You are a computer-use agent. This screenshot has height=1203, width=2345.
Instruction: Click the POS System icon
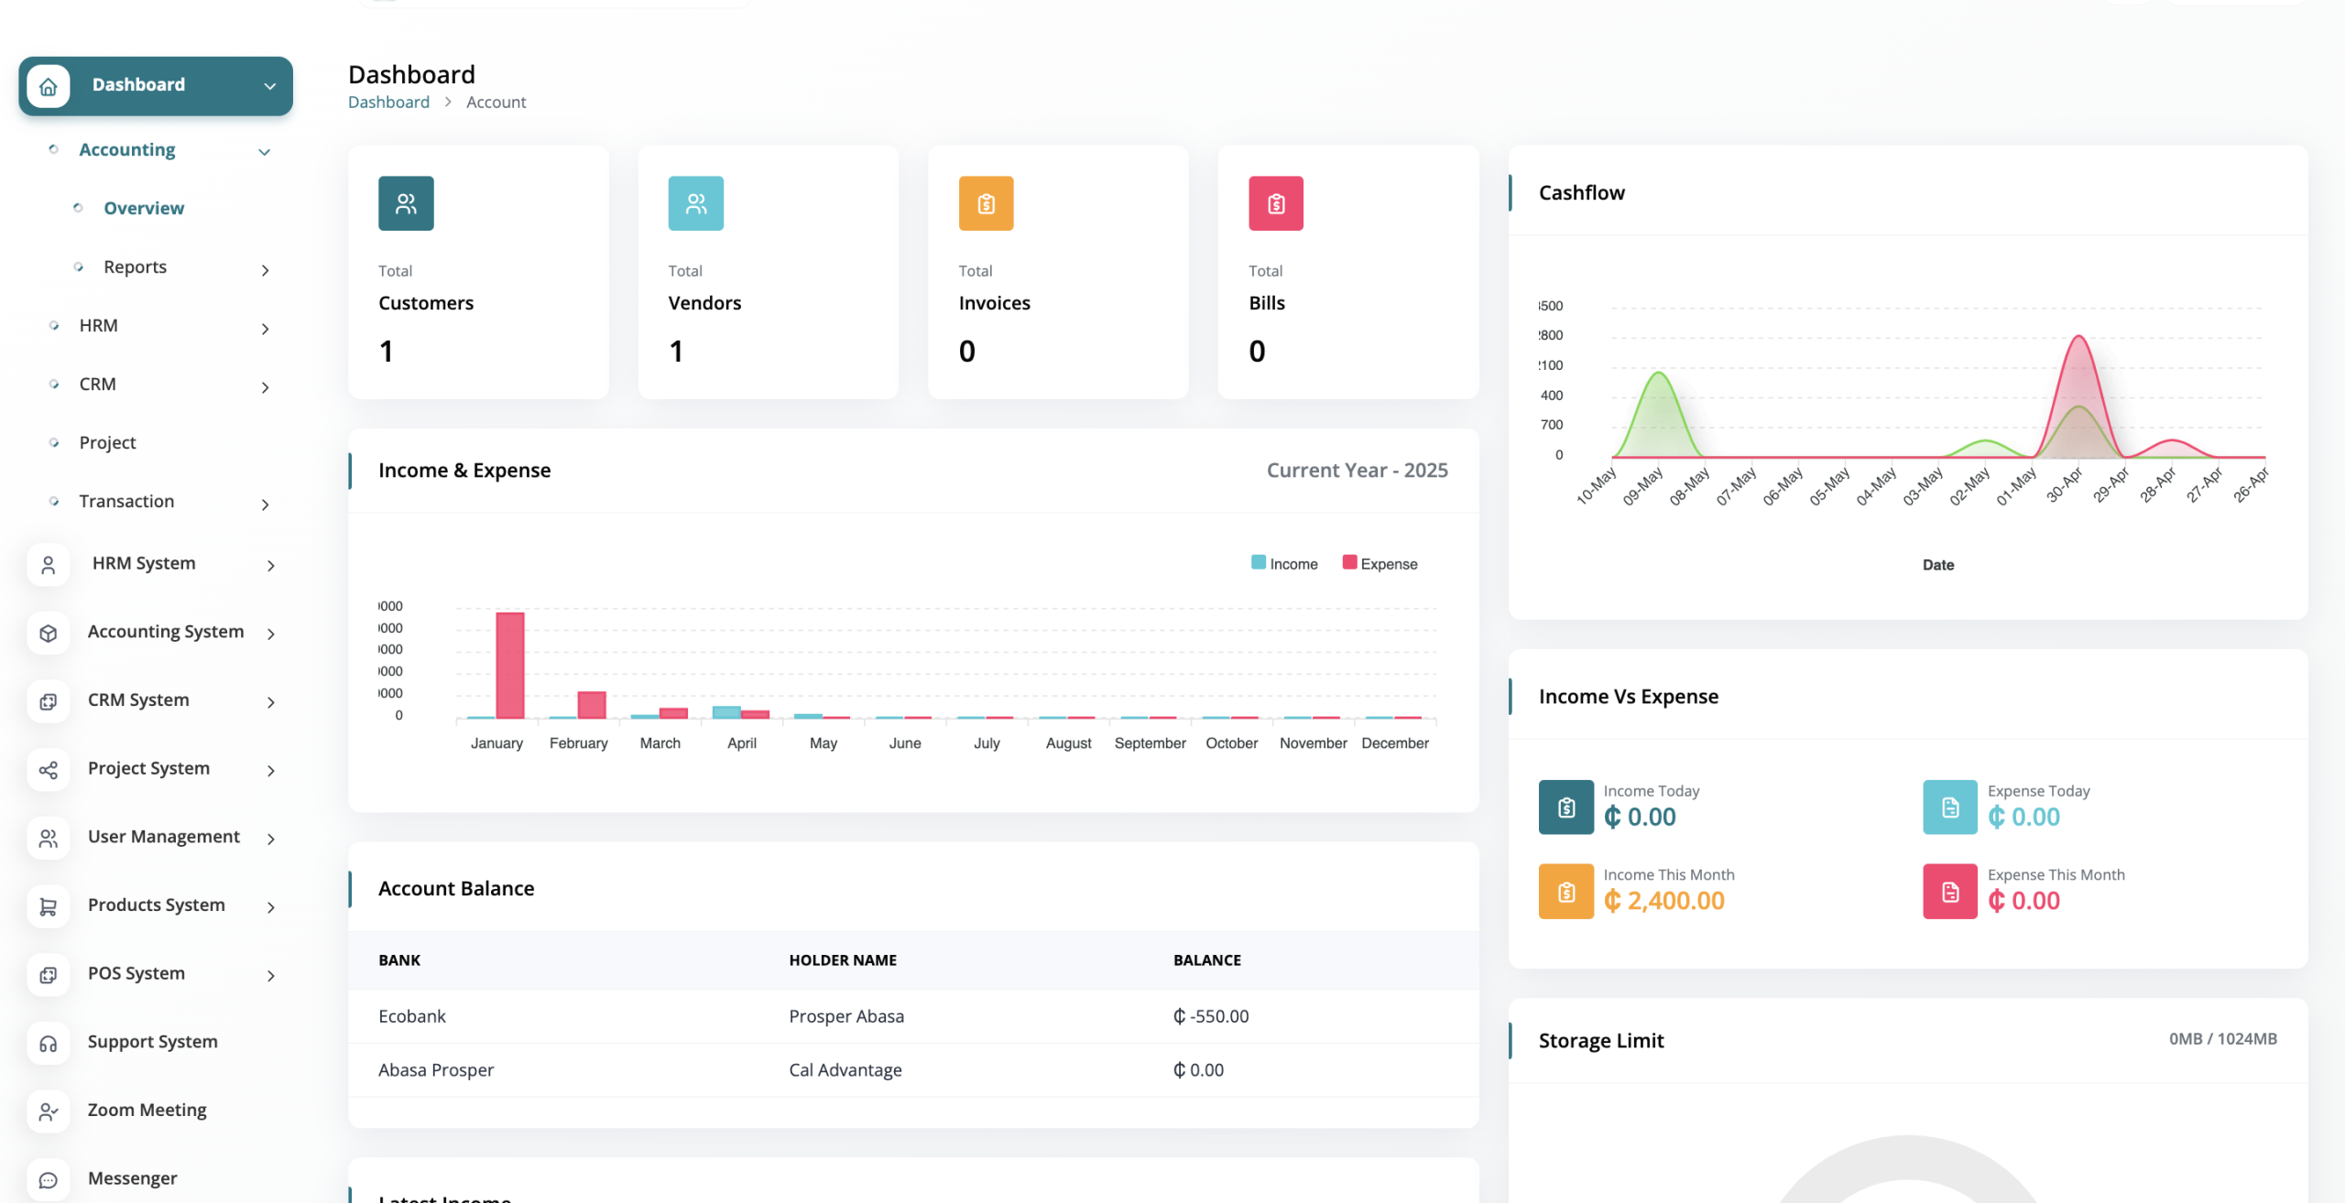click(49, 975)
